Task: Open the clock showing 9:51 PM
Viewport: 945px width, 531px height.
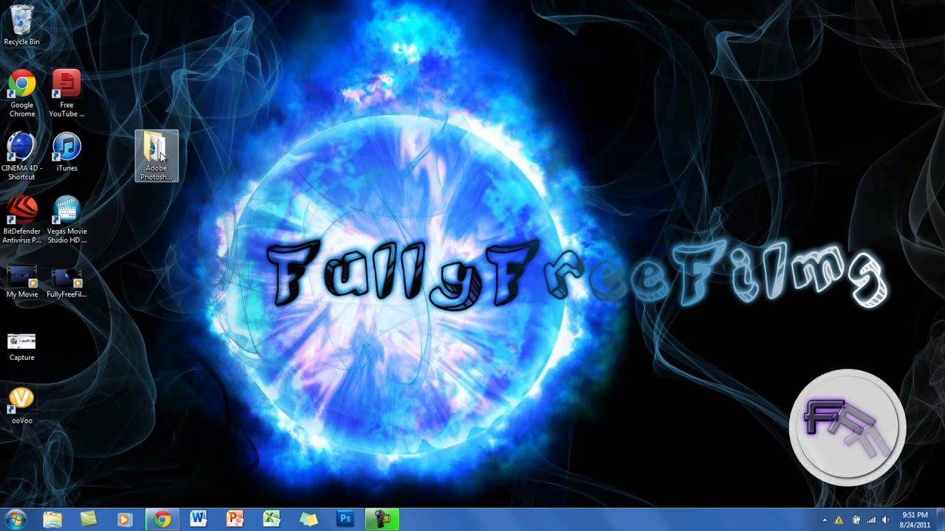Action: [915, 519]
